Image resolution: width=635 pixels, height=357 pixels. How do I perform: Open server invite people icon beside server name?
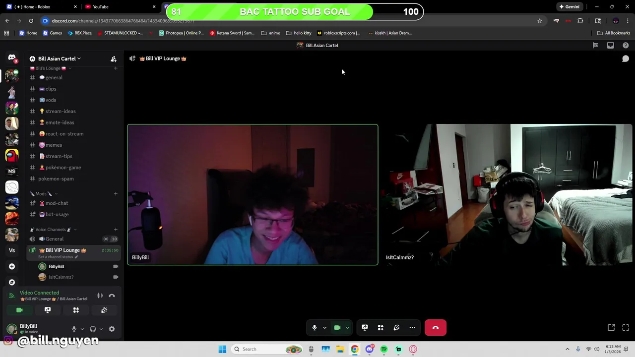[114, 59]
